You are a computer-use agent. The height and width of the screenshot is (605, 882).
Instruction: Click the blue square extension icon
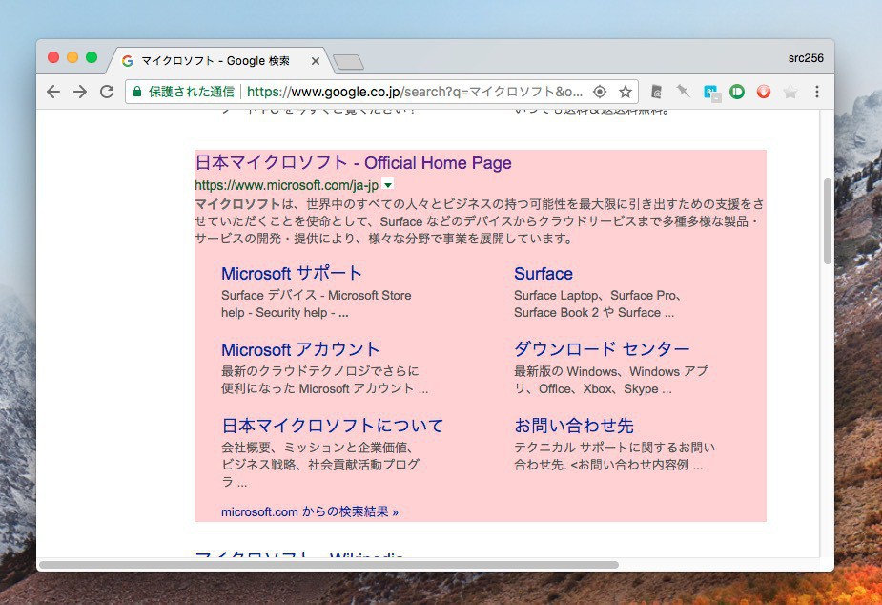(x=710, y=92)
